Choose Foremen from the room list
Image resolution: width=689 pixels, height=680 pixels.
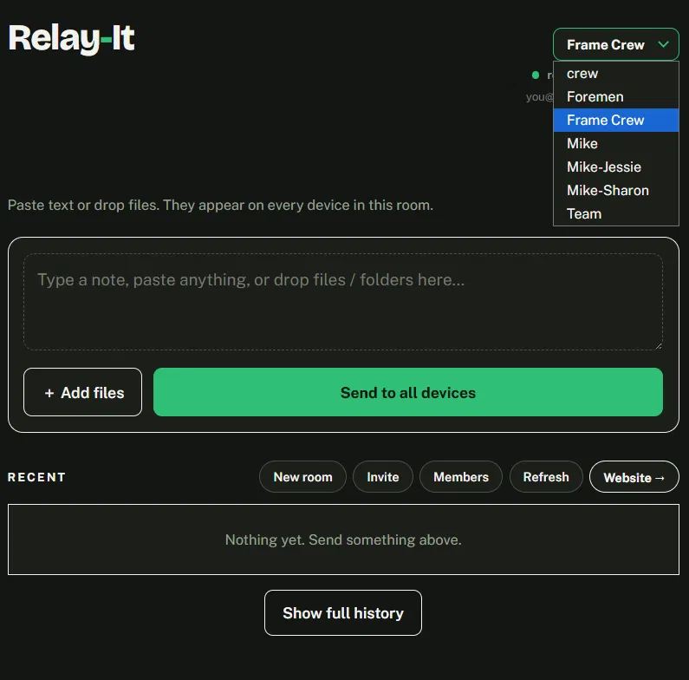615,97
